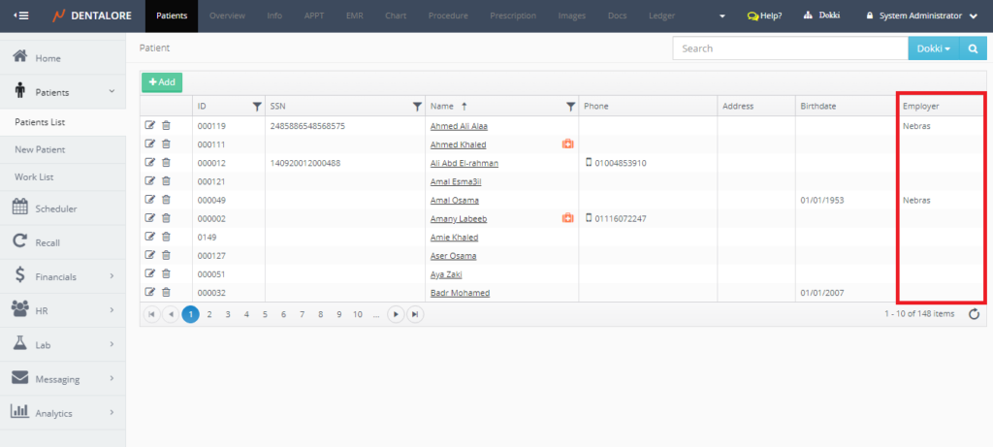Toggle the sidebar hamburger menu
This screenshot has height=447, width=993.
(x=21, y=16)
